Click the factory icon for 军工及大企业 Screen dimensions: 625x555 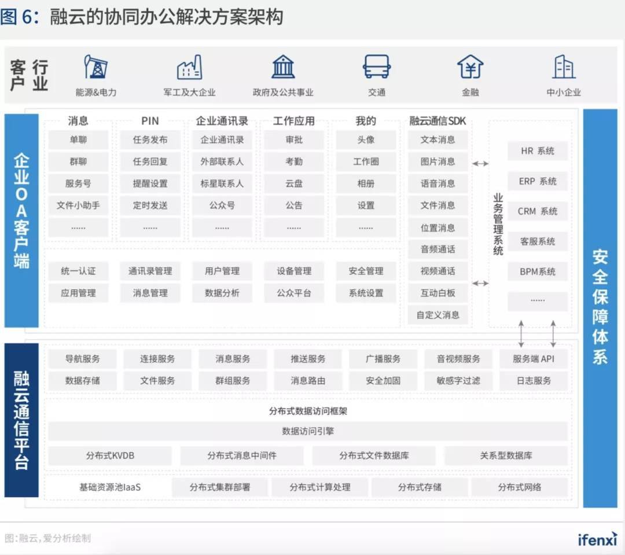tap(189, 67)
